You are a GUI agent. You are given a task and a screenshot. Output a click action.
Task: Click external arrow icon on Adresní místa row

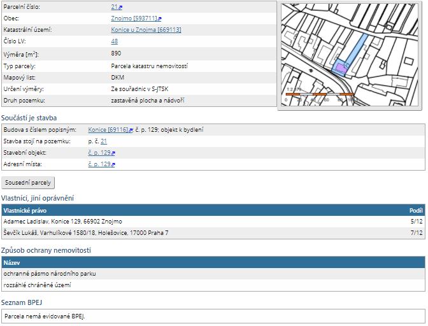(113, 165)
